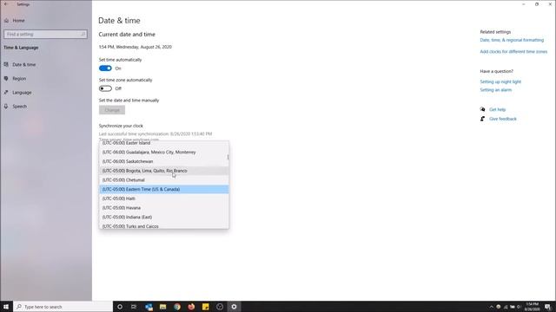Click the Get help chat icon
The image size is (556, 312).
[482, 109]
